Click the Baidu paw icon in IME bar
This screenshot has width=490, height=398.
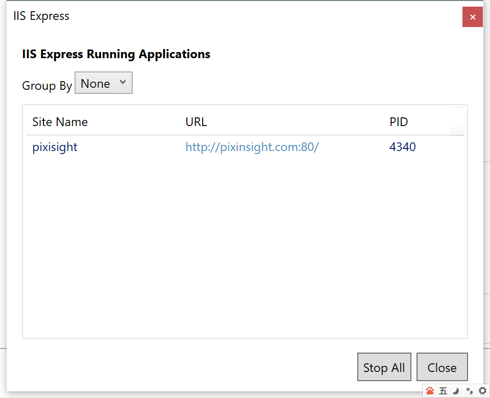coord(430,391)
